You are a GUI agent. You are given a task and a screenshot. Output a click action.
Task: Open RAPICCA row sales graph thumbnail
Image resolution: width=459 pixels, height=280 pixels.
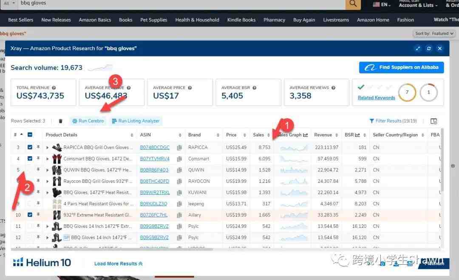[x=294, y=148]
